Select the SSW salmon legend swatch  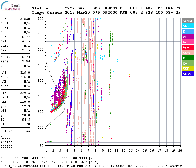pos(188,53)
